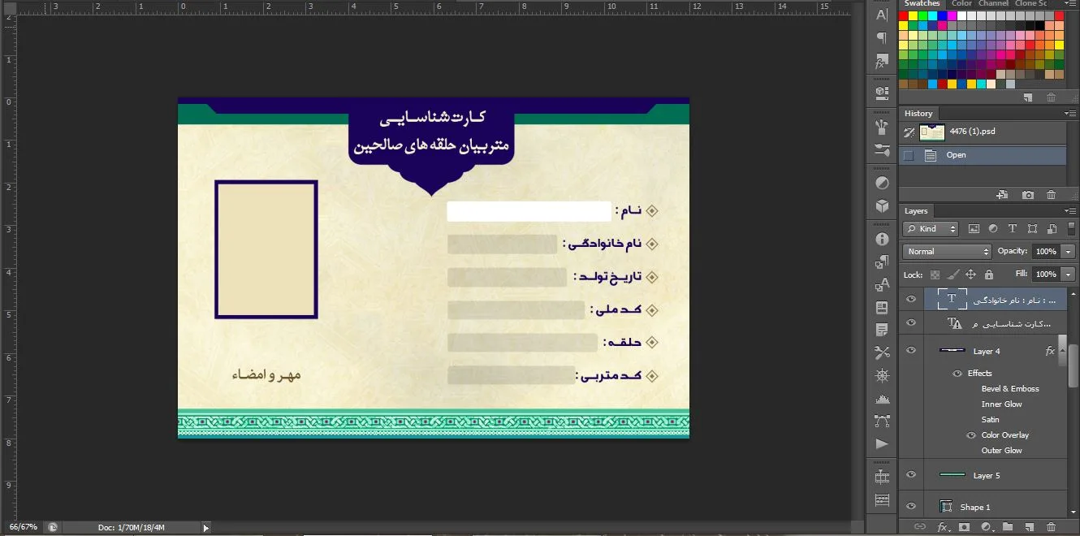Screen dimensions: 1080x536
Task: Select the History tab
Action: tap(918, 114)
